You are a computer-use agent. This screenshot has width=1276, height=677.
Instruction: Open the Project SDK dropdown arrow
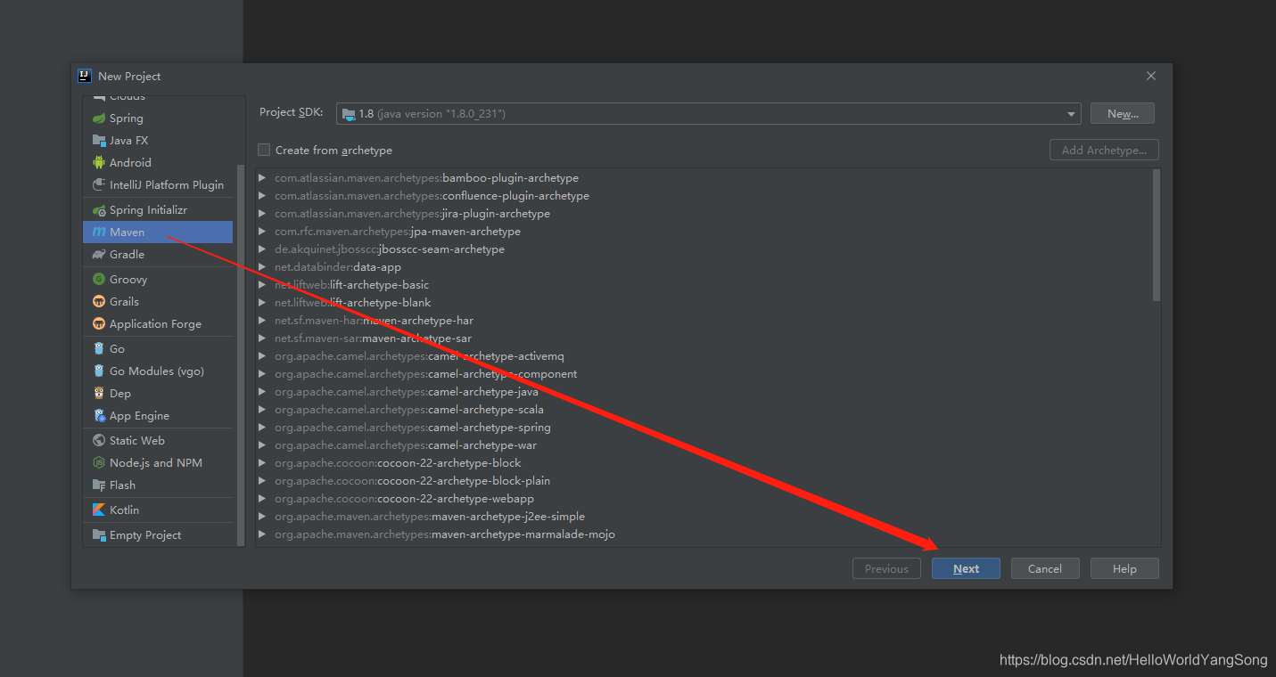click(1071, 114)
